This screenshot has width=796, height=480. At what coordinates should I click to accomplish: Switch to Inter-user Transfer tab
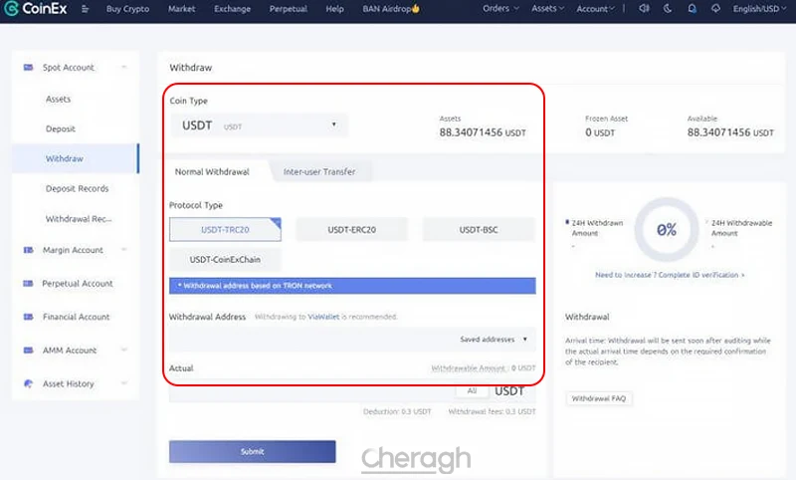319,171
